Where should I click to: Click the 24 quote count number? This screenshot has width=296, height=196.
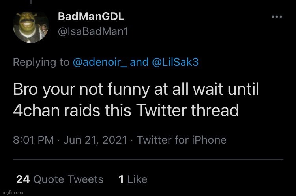[x=23, y=179]
